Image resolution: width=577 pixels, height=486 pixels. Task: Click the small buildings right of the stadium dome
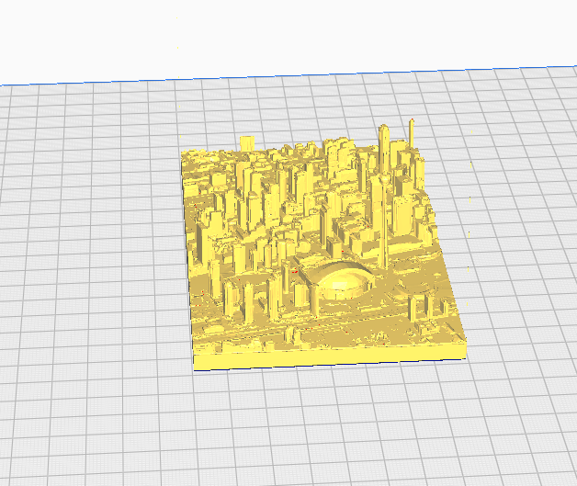pos(427,307)
